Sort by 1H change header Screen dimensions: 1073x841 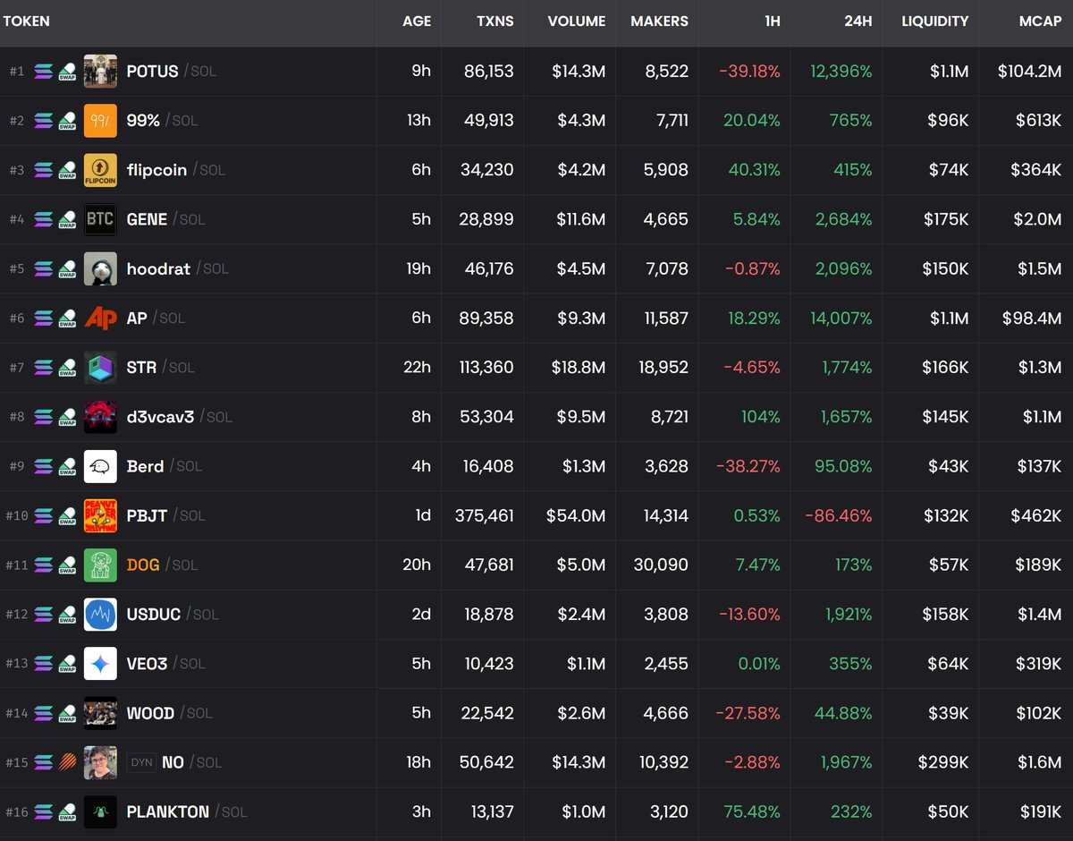point(773,21)
